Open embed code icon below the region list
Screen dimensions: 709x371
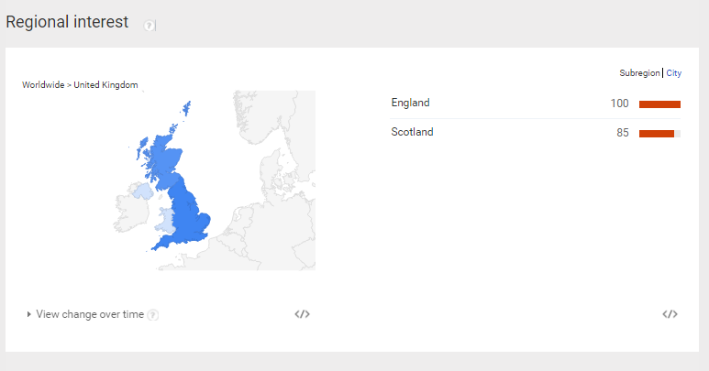pos(670,314)
